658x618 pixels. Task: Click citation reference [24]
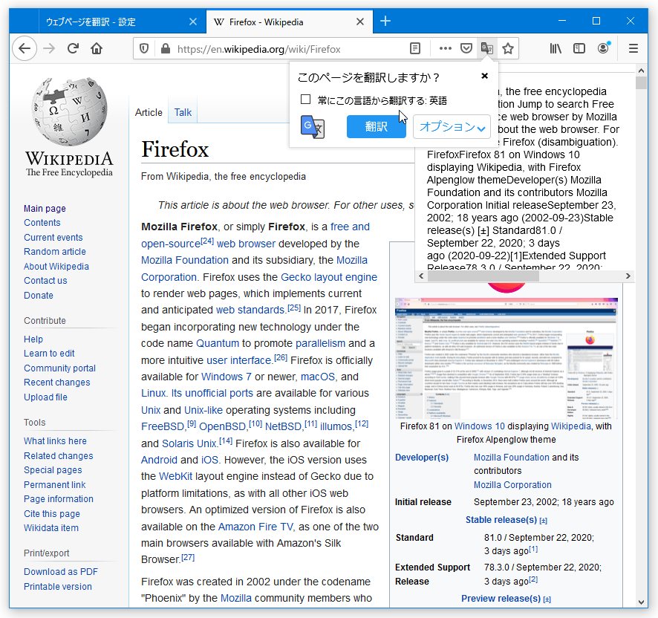click(x=207, y=241)
